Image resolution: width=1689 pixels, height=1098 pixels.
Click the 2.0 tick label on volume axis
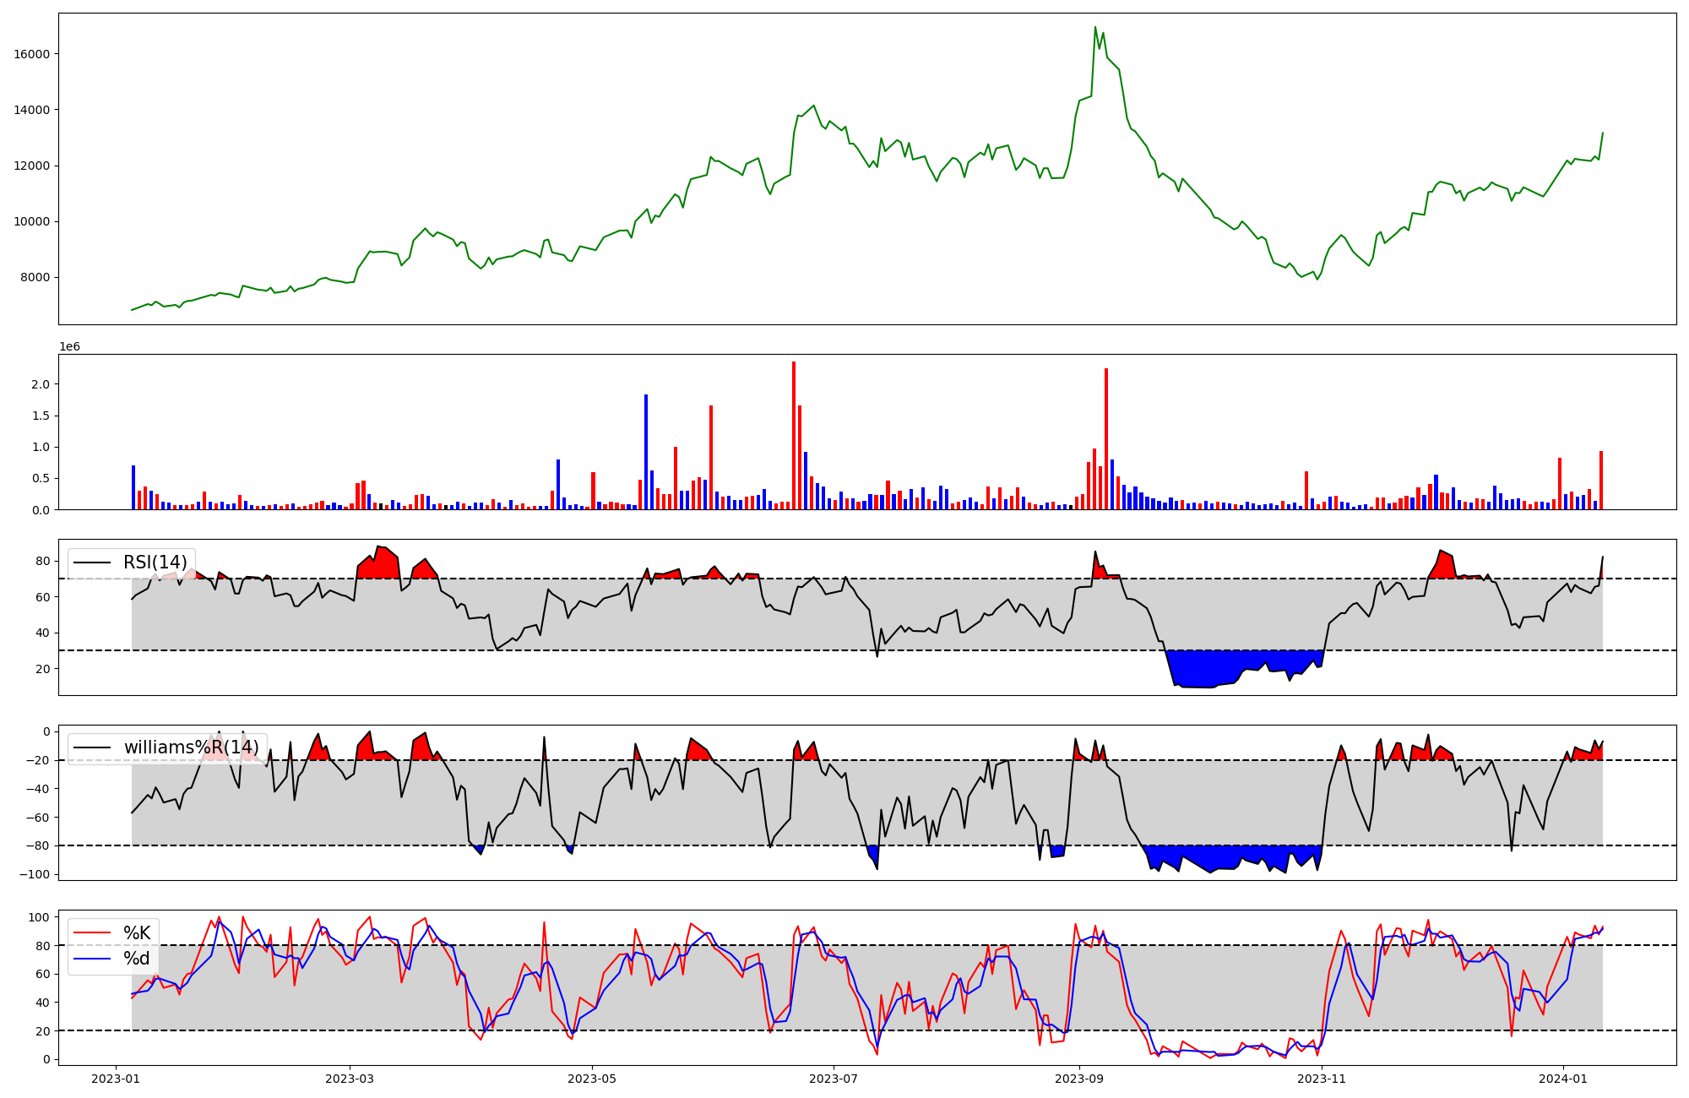click(41, 384)
